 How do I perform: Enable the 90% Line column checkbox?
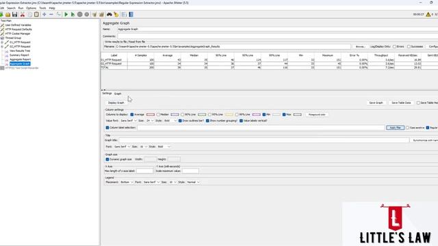click(183, 115)
